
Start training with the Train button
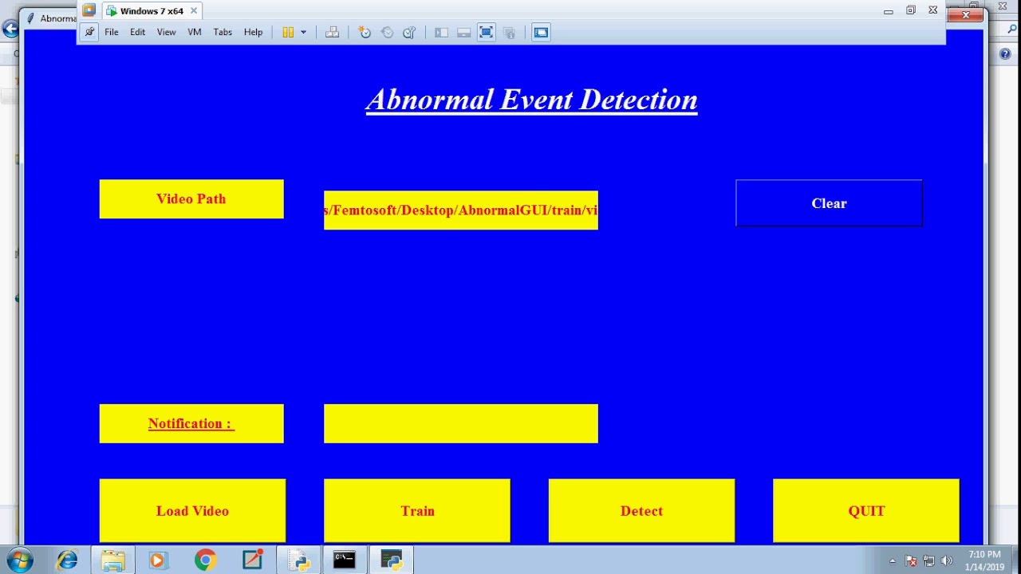pyautogui.click(x=417, y=511)
